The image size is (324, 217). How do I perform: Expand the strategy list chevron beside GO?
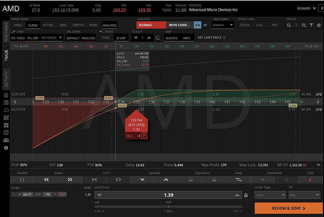click(205, 25)
